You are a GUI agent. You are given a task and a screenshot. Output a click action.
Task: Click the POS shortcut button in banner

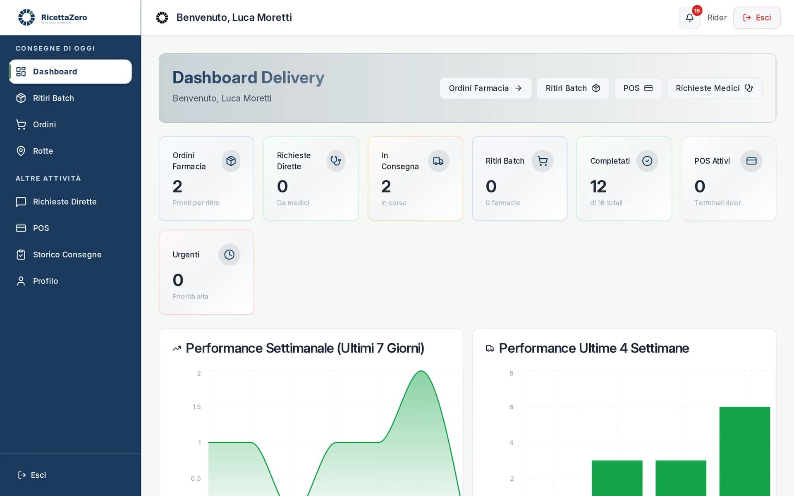(x=638, y=88)
